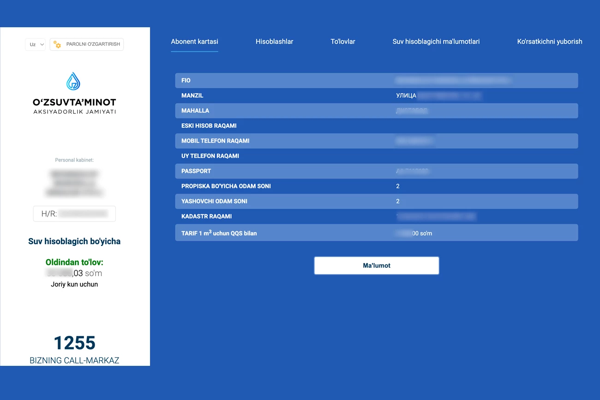Select the FIO row label

(186, 80)
